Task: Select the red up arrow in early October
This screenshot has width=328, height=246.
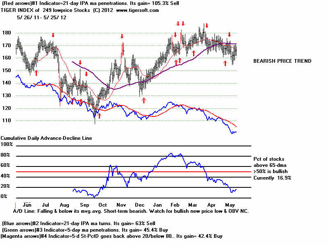Action: click(x=99, y=116)
